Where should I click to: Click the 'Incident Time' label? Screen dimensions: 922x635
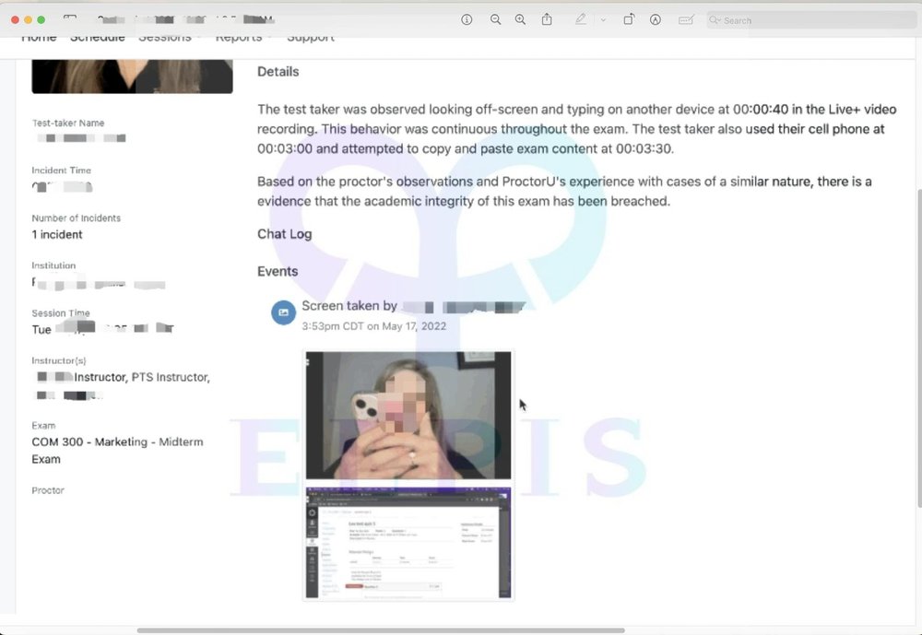[61, 171]
